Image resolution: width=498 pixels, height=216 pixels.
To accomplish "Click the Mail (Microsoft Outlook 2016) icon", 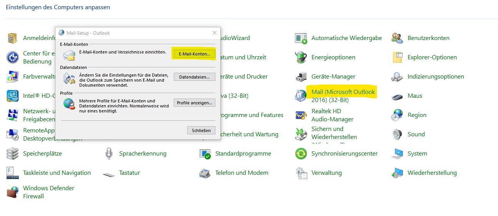I will [301, 96].
